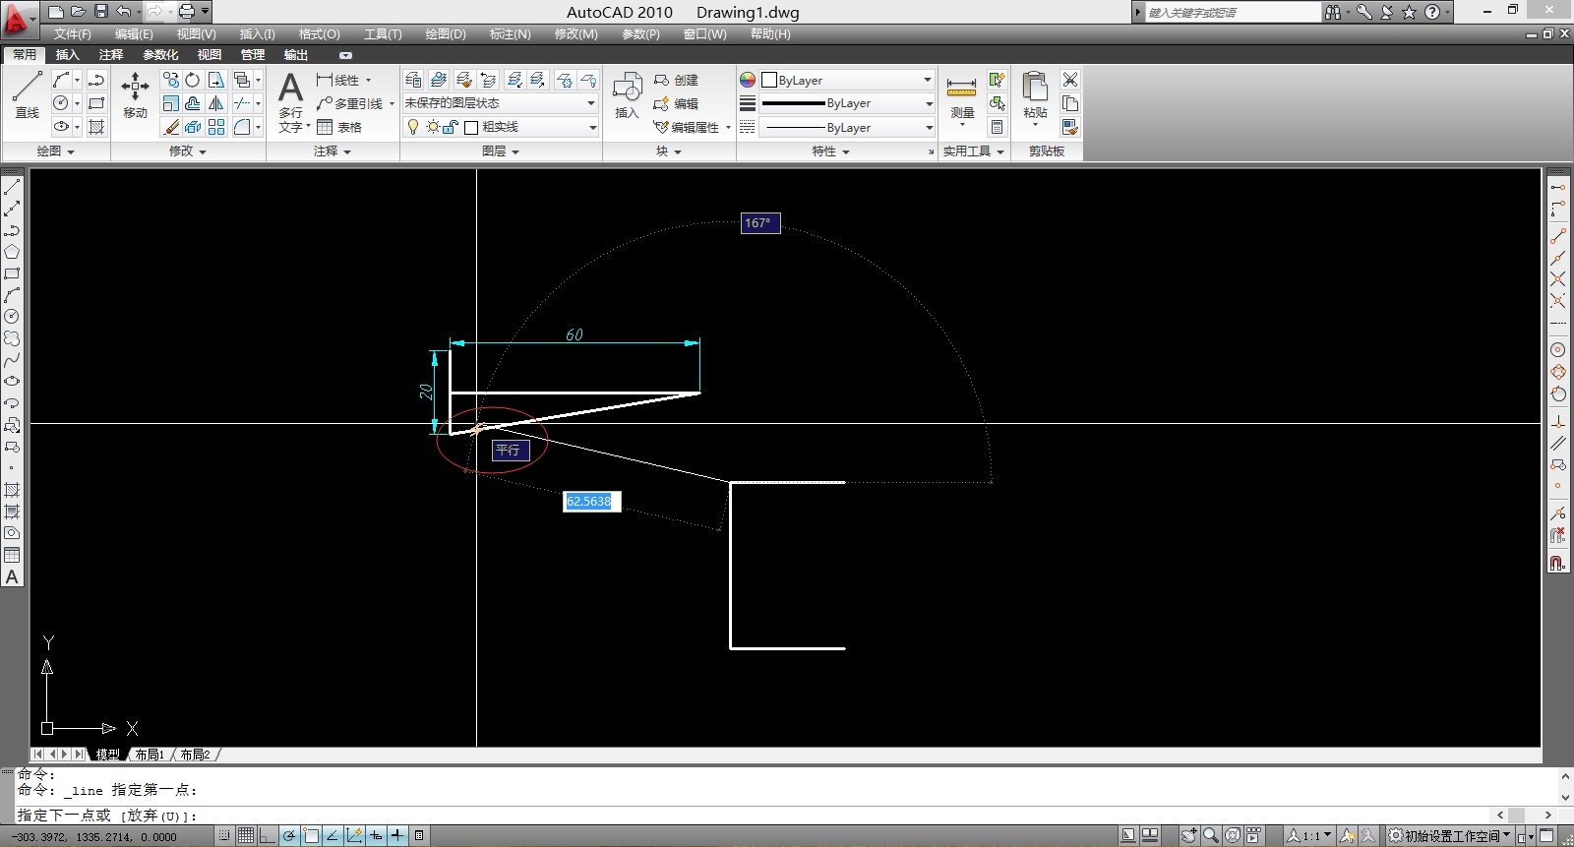Toggle the layer lightbulb on/off icon
This screenshot has width=1574, height=847.
point(413,127)
